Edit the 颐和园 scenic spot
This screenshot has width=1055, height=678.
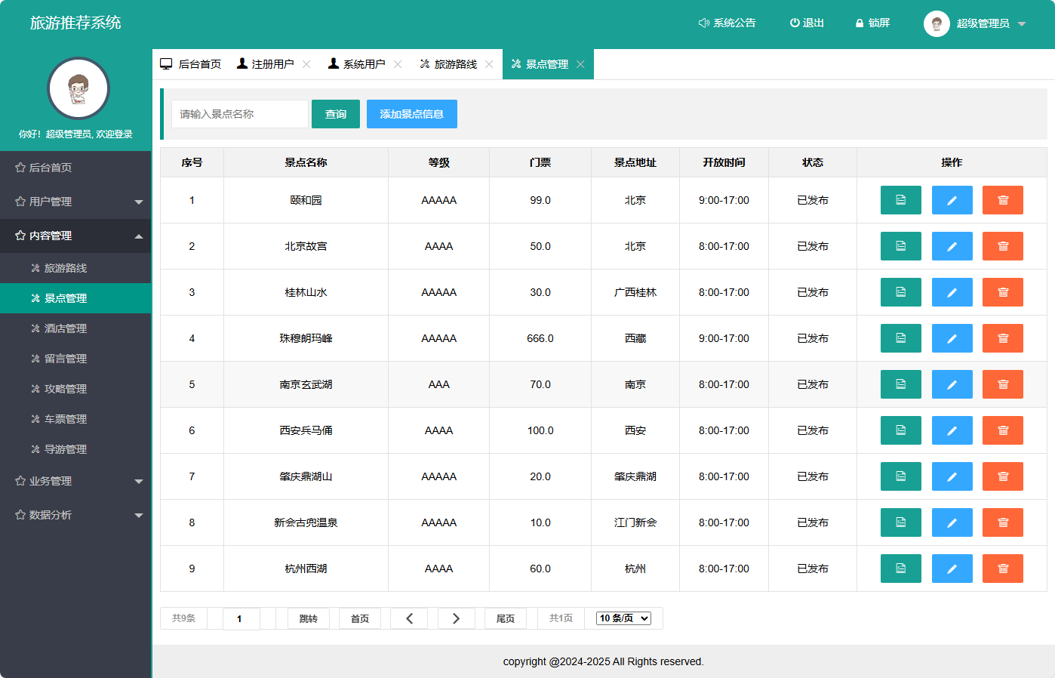coord(952,200)
